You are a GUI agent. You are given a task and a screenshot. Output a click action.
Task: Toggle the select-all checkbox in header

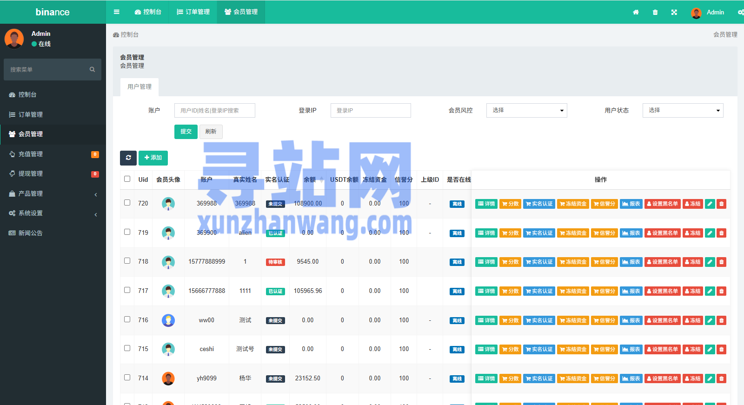point(127,179)
